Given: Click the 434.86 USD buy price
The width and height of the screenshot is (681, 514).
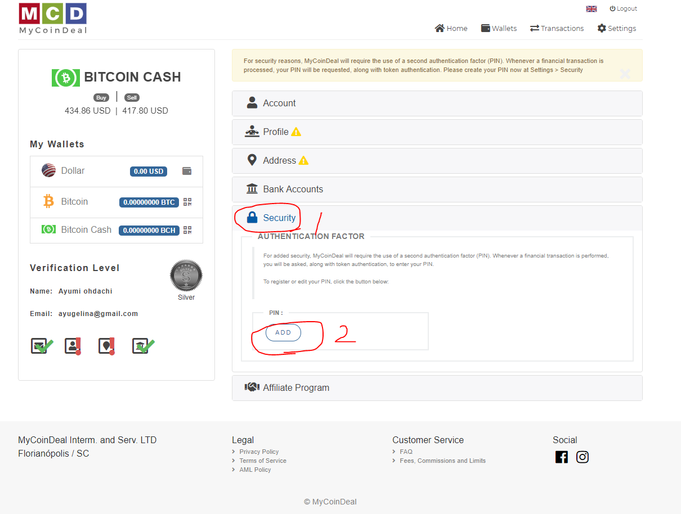Looking at the screenshot, I should pyautogui.click(x=88, y=111).
